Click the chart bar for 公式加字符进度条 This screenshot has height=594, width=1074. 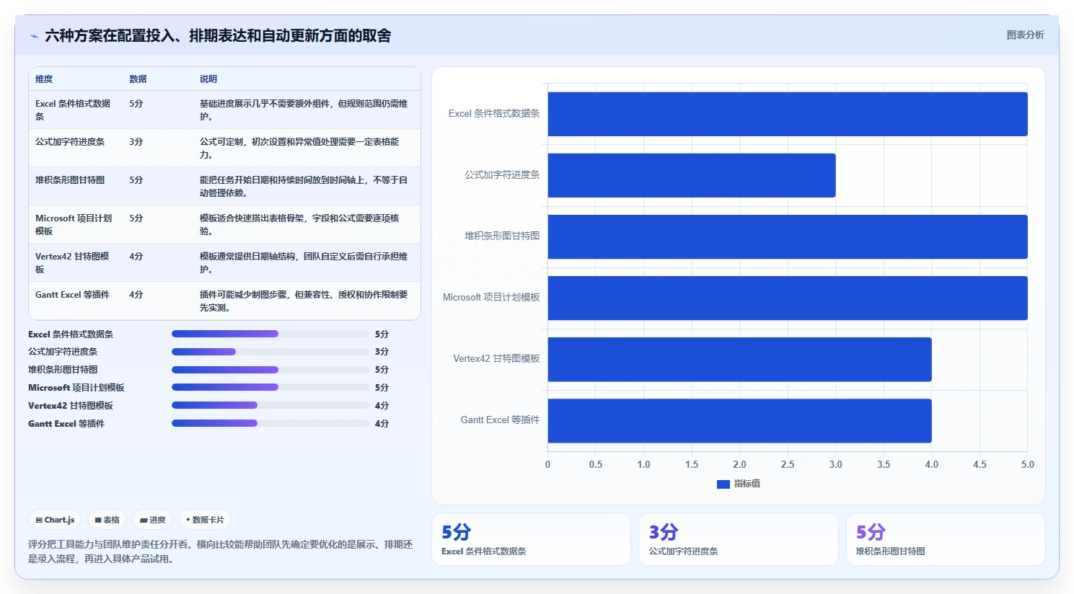click(692, 175)
